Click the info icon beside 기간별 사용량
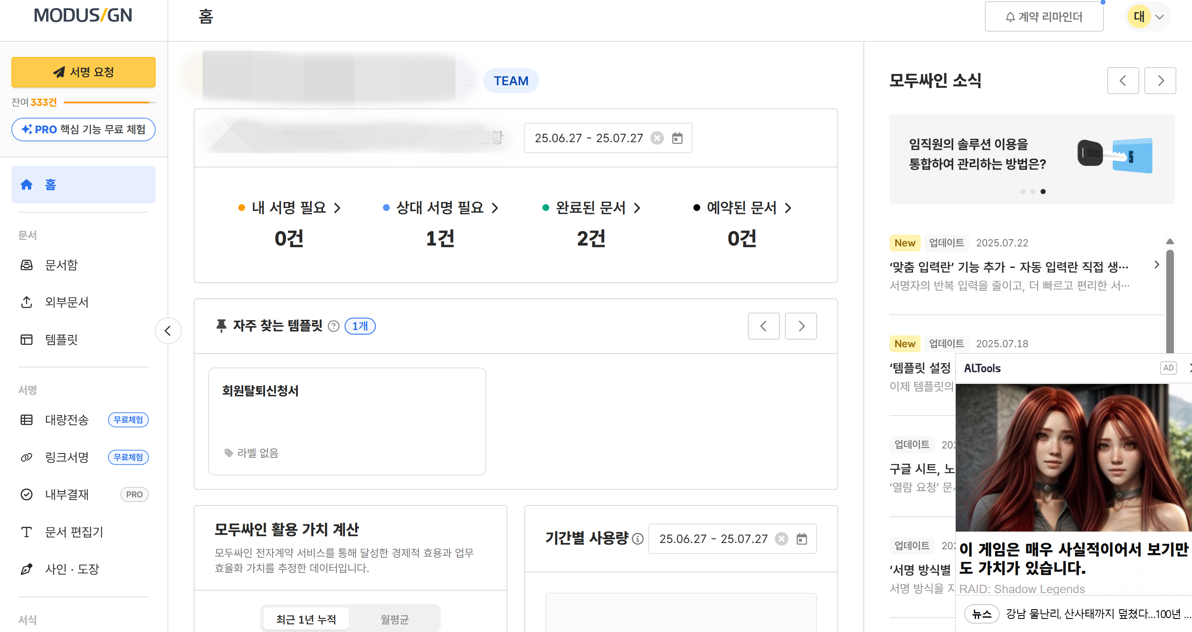The height and width of the screenshot is (632, 1192). point(638,538)
